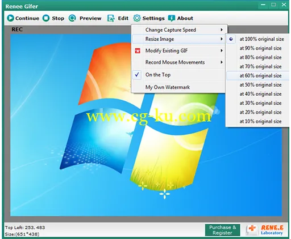Screen dimensions: 291x239
Task: Choose My Own Watermark menu entry
Action: 179,87
